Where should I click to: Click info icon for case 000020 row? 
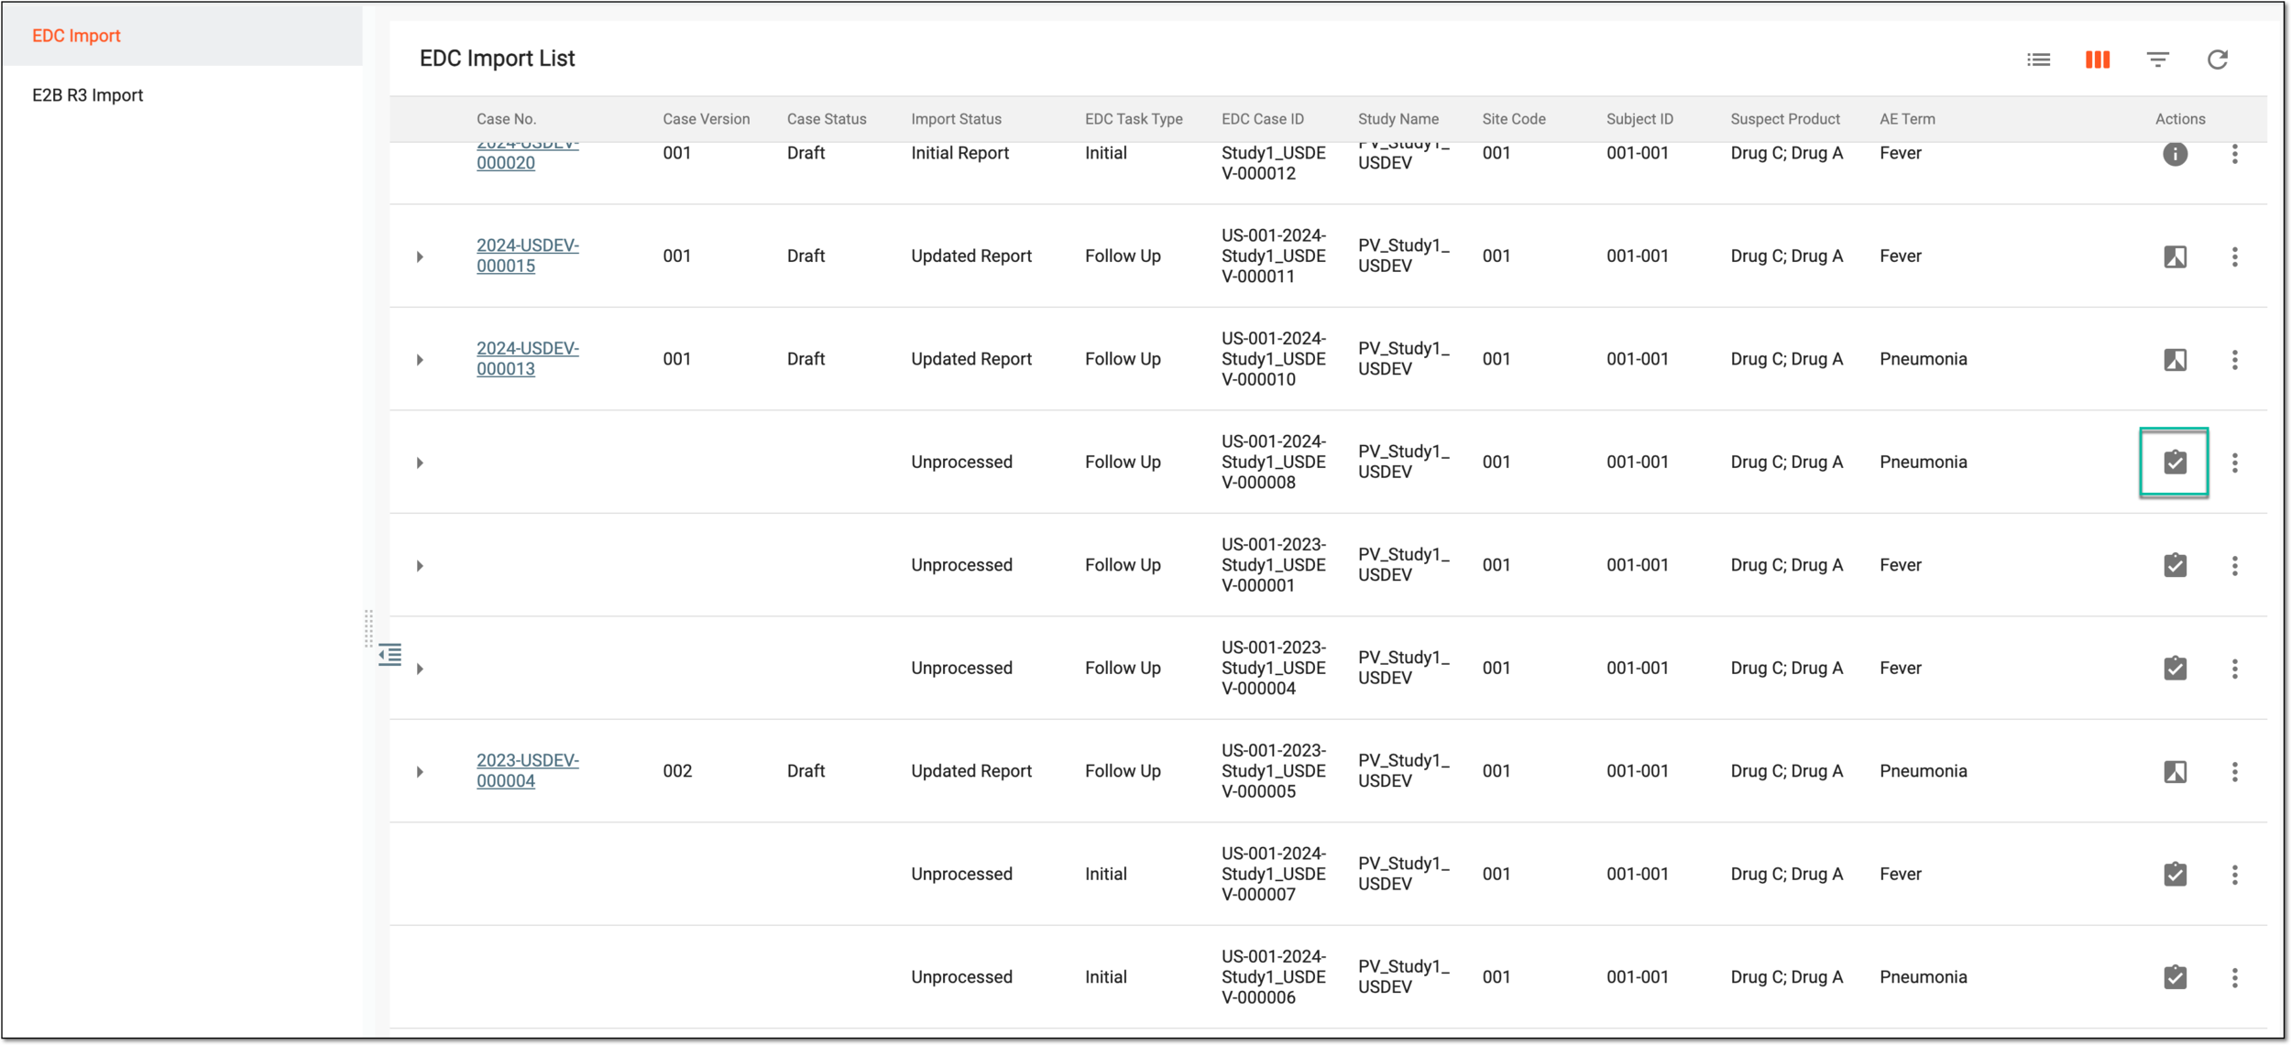tap(2175, 154)
